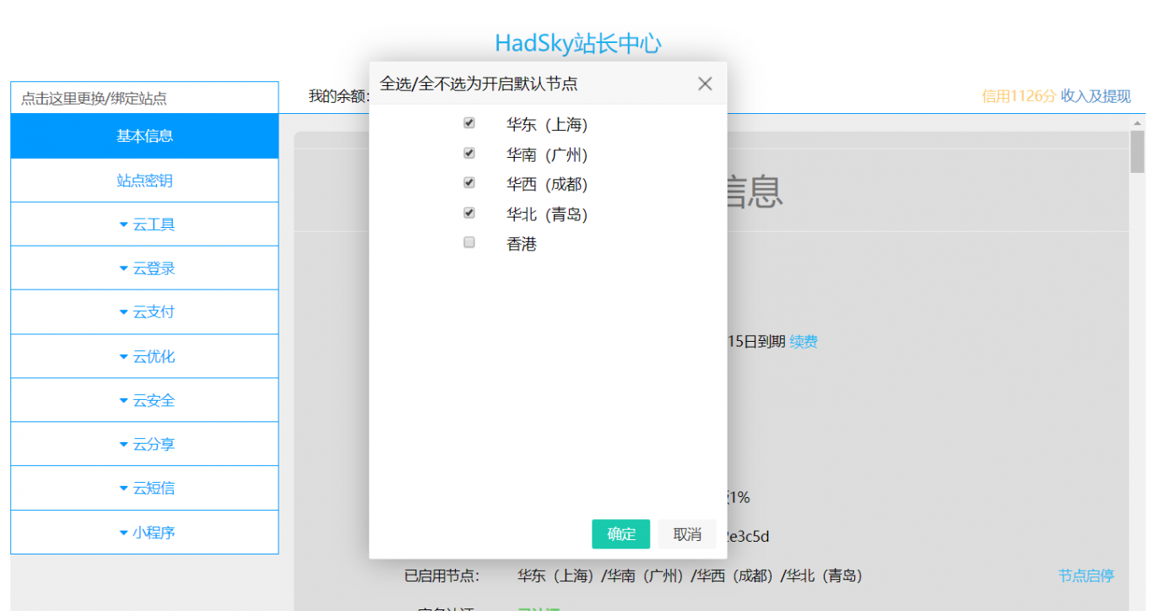Expand the 云分享 menu
The height and width of the screenshot is (611, 1153).
coord(144,444)
